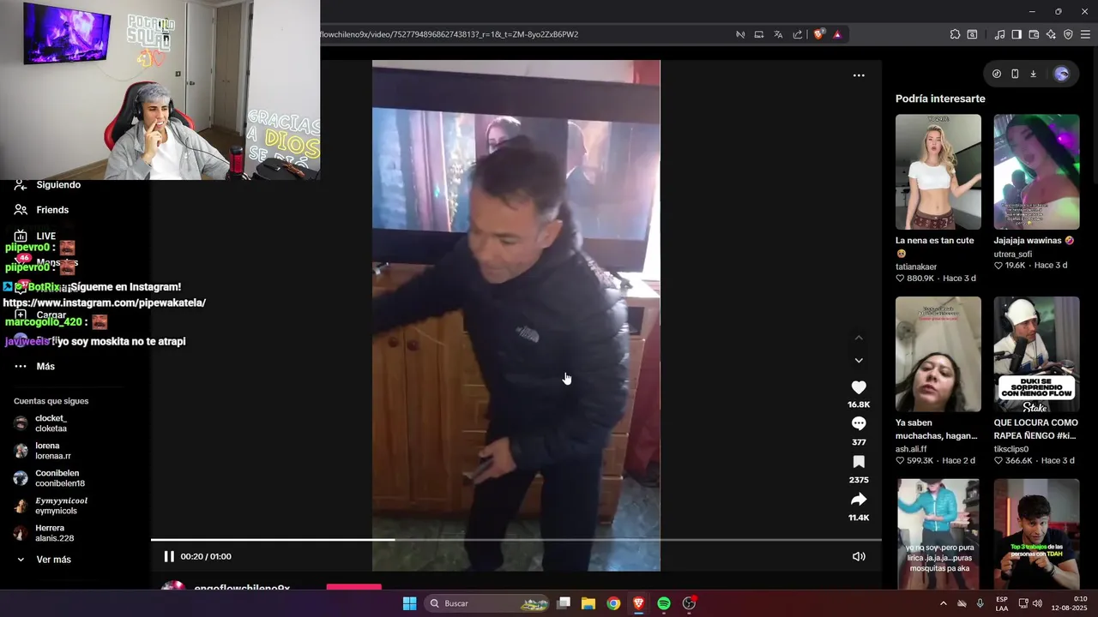Open the clock showing 0:10
This screenshot has width=1098, height=617.
(1070, 603)
